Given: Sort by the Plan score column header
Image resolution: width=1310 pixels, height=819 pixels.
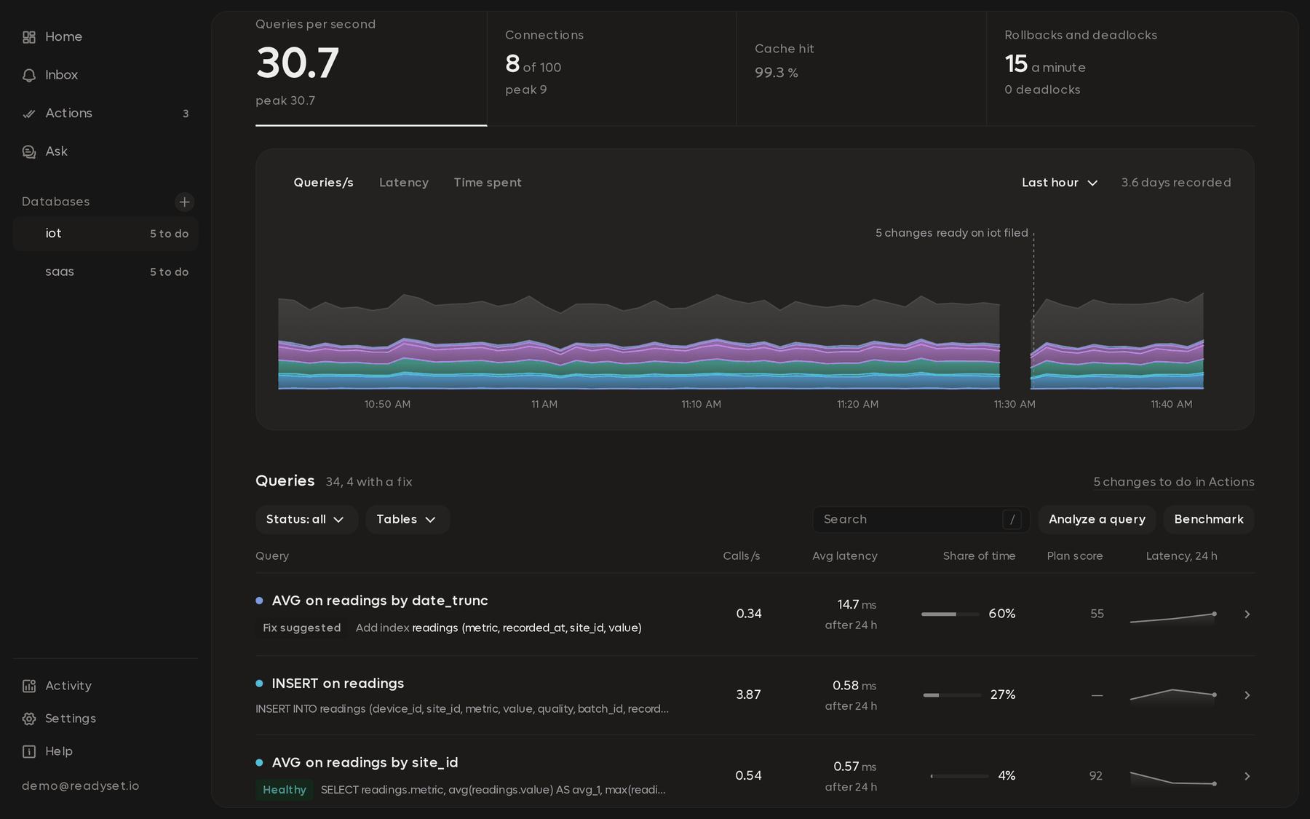Looking at the screenshot, I should click(1075, 556).
